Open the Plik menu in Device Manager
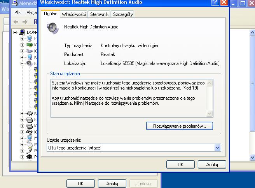This screenshot has width=255, height=188. tap(17, 12)
